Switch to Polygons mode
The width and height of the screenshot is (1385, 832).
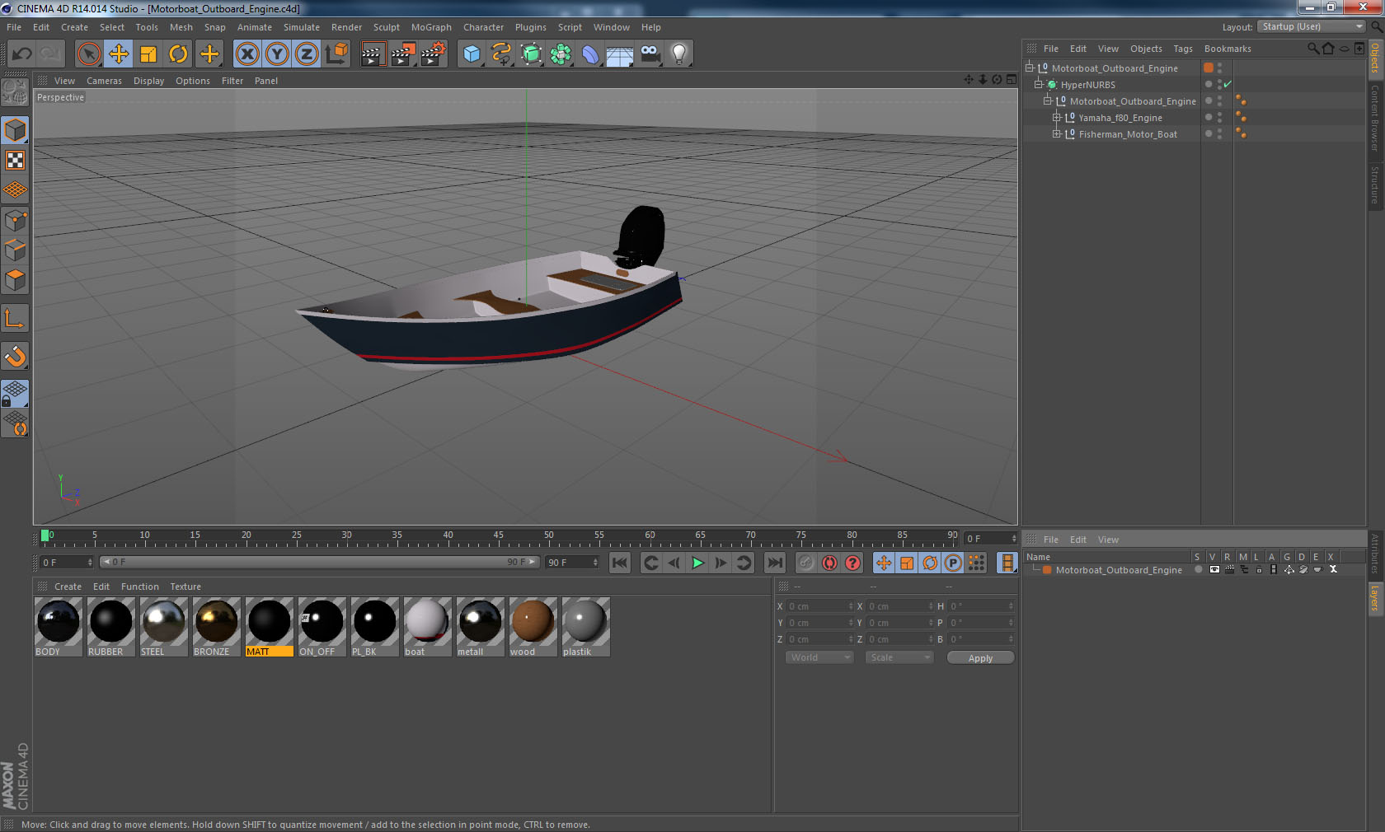[x=15, y=280]
